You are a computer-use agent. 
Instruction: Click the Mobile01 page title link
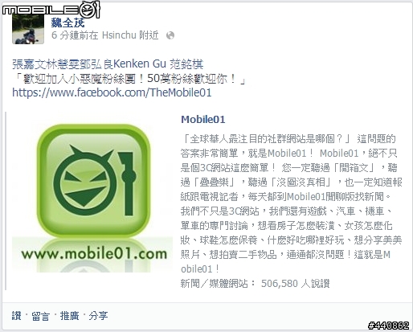[203, 120]
